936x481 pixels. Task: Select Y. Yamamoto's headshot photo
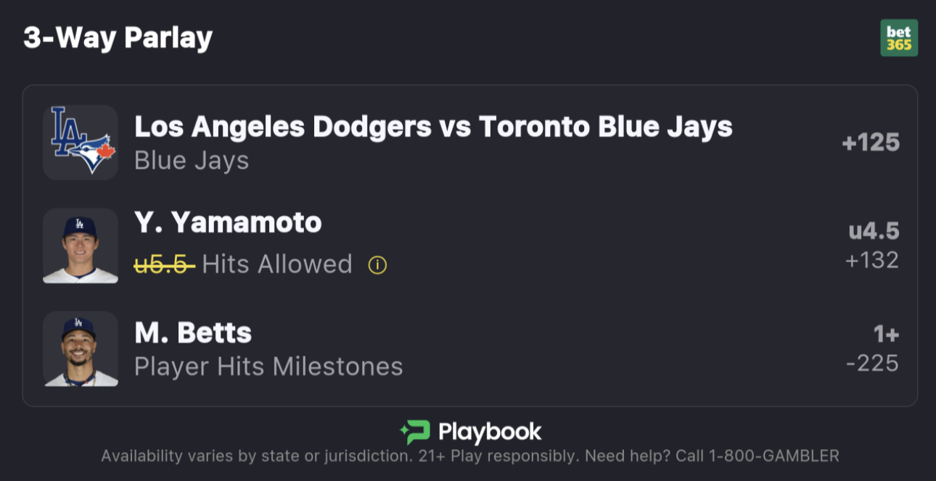(81, 246)
